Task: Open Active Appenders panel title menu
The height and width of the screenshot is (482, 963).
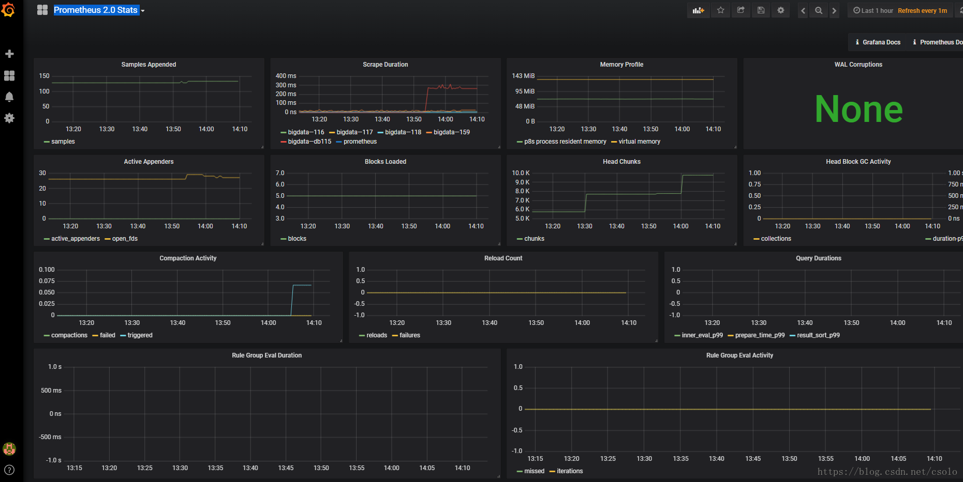Action: pyautogui.click(x=149, y=162)
